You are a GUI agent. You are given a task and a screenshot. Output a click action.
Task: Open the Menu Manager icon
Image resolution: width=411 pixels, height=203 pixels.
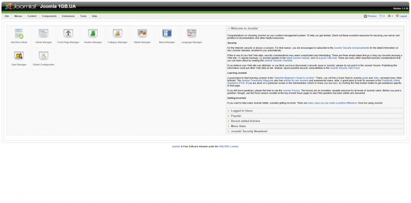coord(166,36)
